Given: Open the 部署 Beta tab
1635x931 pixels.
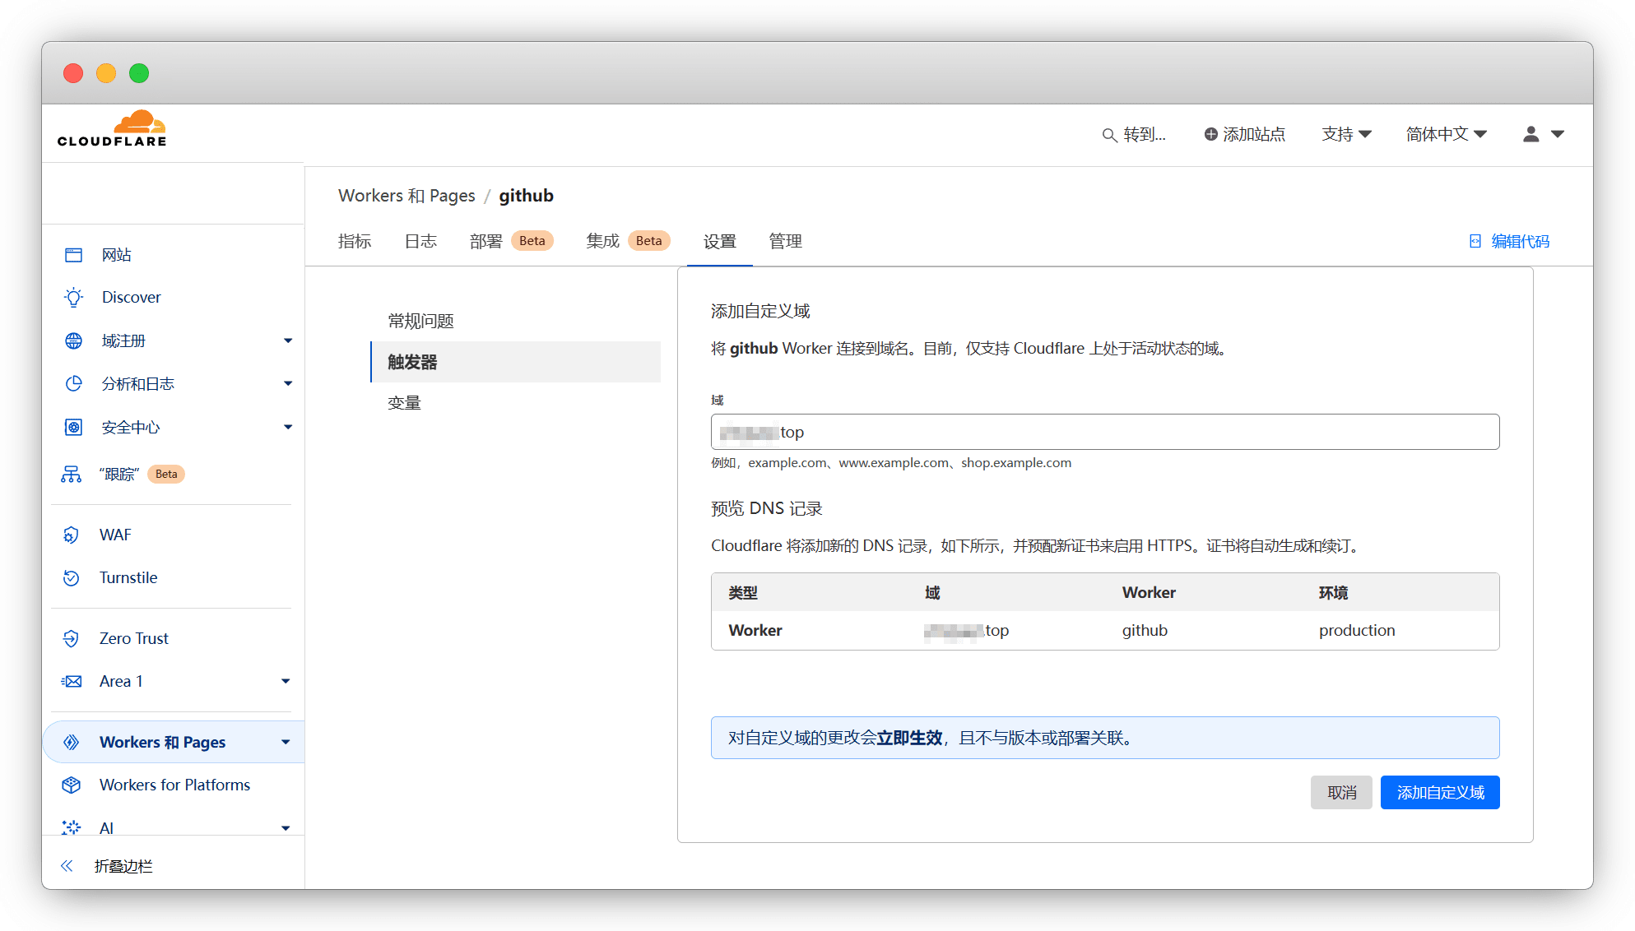Looking at the screenshot, I should (x=511, y=241).
